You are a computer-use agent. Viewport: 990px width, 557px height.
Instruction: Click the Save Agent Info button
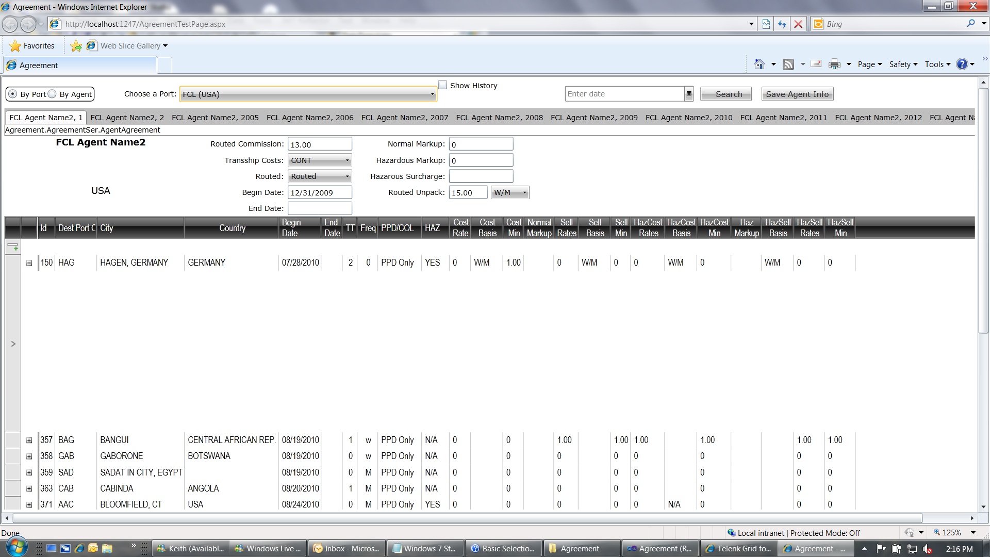click(797, 94)
